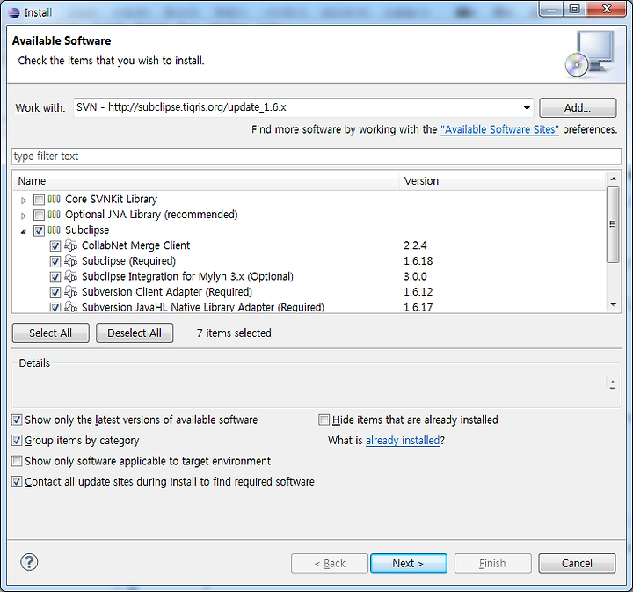Click the disabled Finish button
The height and width of the screenshot is (592, 633).
tap(492, 563)
